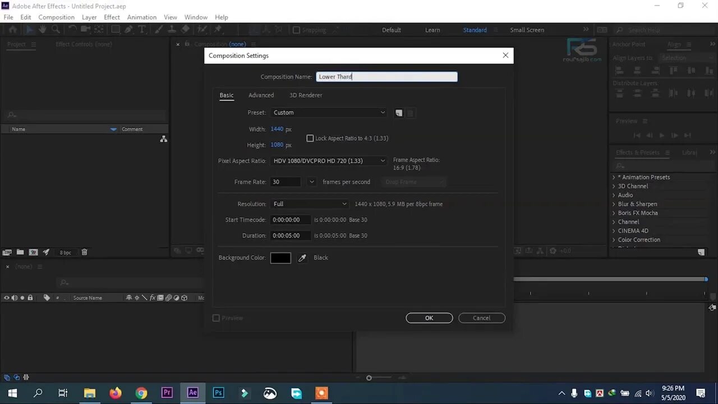Open Premiere Pro from the taskbar
This screenshot has width=718, height=404.
click(x=167, y=393)
